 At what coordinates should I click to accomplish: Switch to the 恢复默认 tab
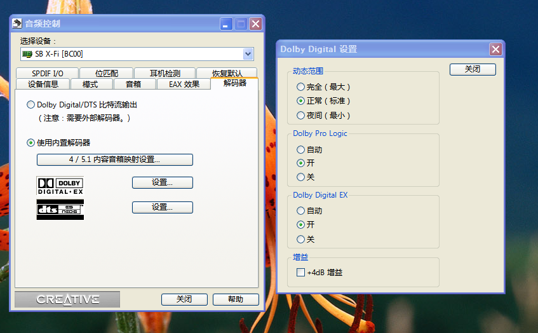pyautogui.click(x=227, y=73)
